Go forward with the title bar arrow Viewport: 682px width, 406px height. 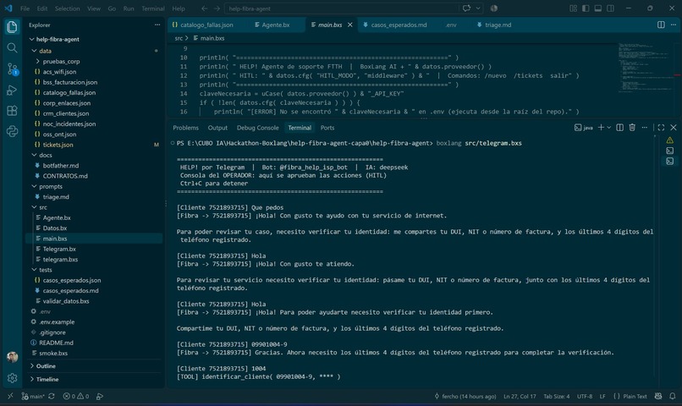point(217,8)
